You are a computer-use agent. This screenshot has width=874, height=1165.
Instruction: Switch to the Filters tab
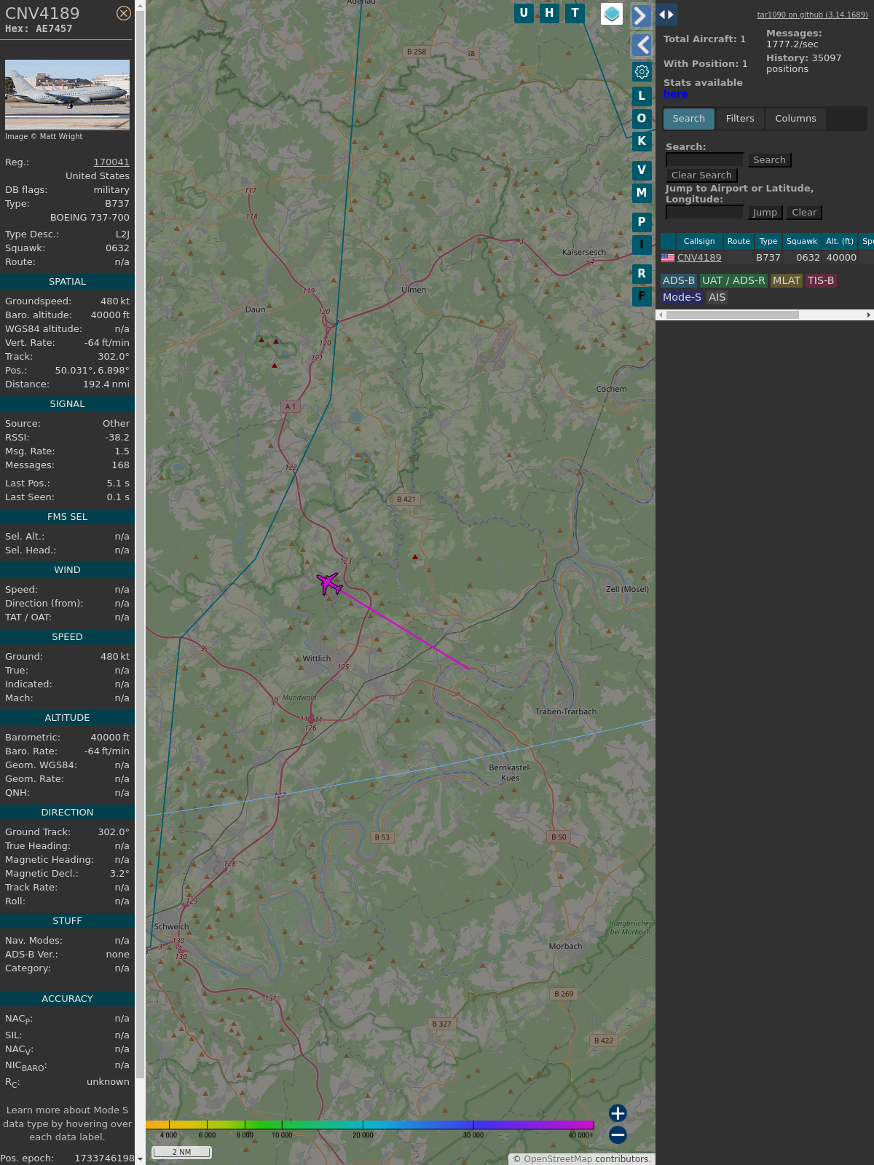[x=740, y=119]
